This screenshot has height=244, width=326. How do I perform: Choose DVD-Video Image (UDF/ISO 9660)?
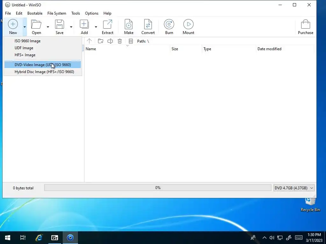[43, 65]
